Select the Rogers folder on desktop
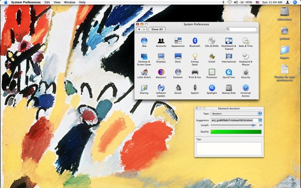 [284, 52]
